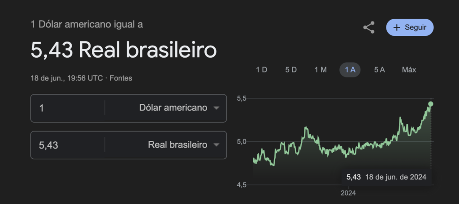Show the Máx time range
459x204 pixels.
(409, 70)
